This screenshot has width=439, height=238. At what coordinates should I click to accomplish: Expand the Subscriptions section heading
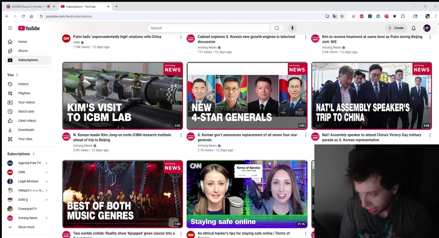click(21, 154)
